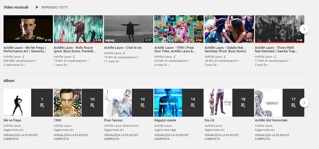Click RIPRODUCI TUTTI text button
The image size is (319, 149).
[55, 7]
